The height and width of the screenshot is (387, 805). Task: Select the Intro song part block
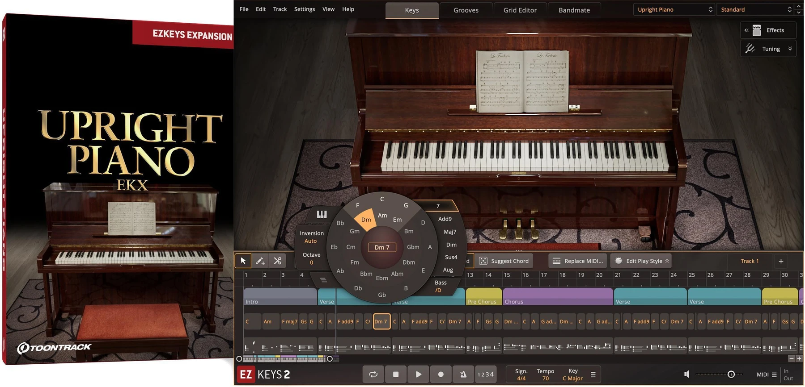(x=280, y=297)
